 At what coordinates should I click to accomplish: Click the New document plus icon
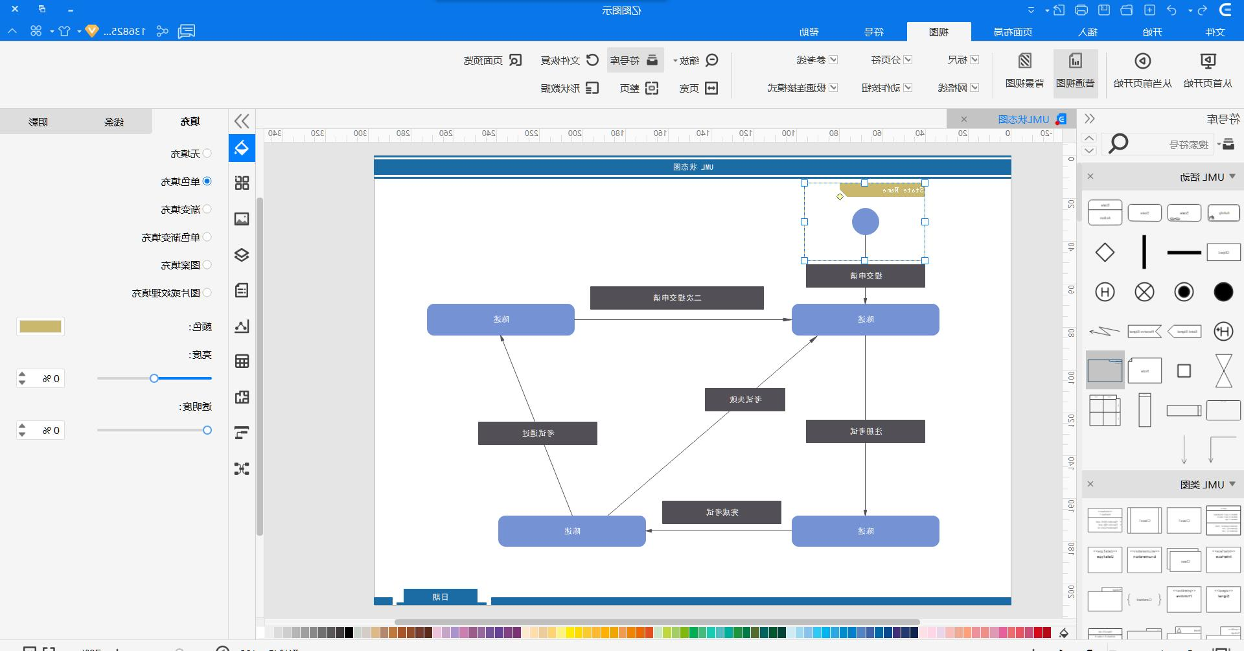click(x=1149, y=10)
